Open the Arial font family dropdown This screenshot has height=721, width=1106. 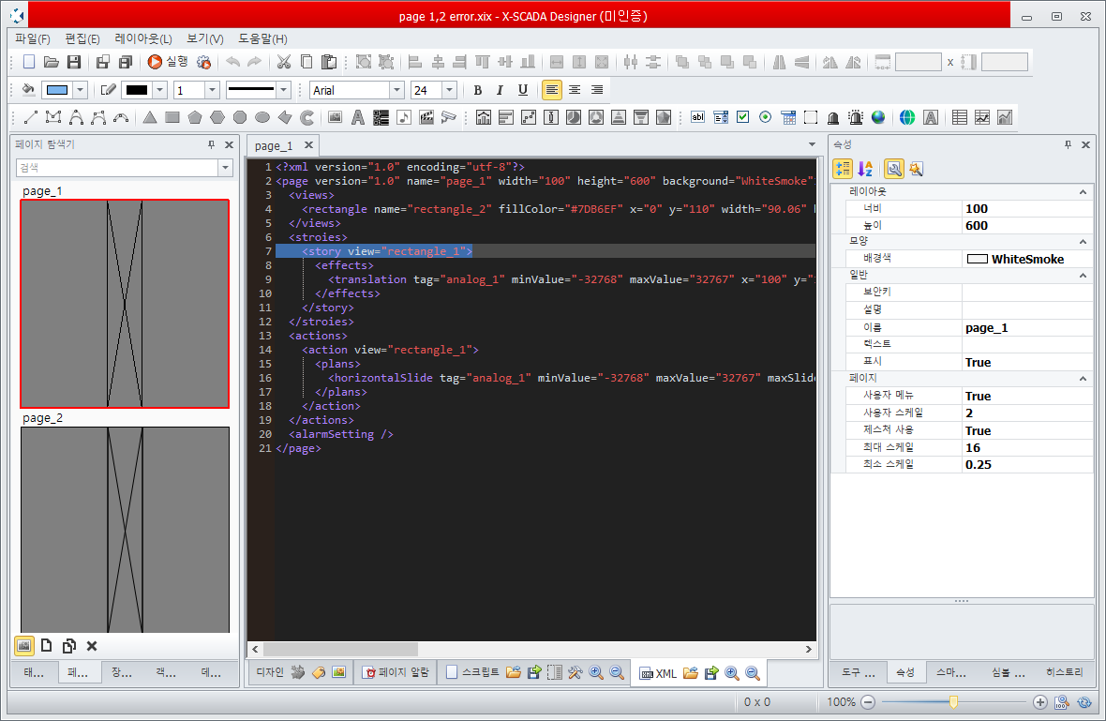[x=396, y=90]
